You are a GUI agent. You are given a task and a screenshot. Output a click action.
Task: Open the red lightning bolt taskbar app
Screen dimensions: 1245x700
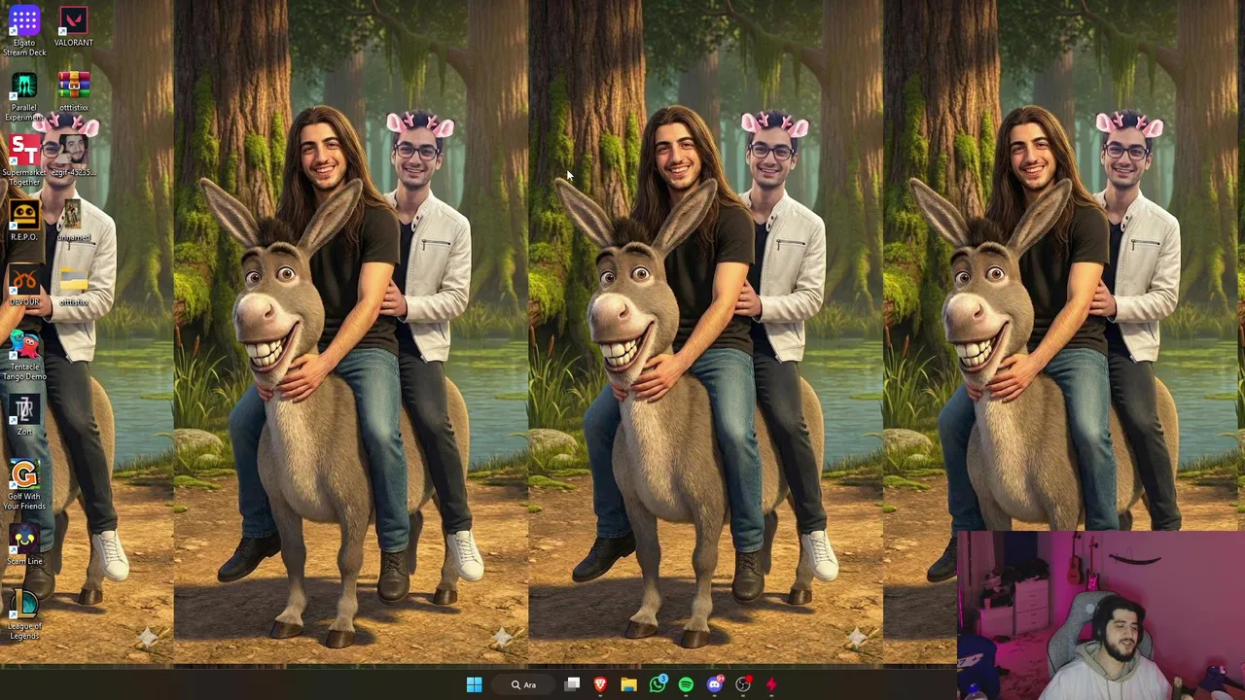(x=771, y=684)
